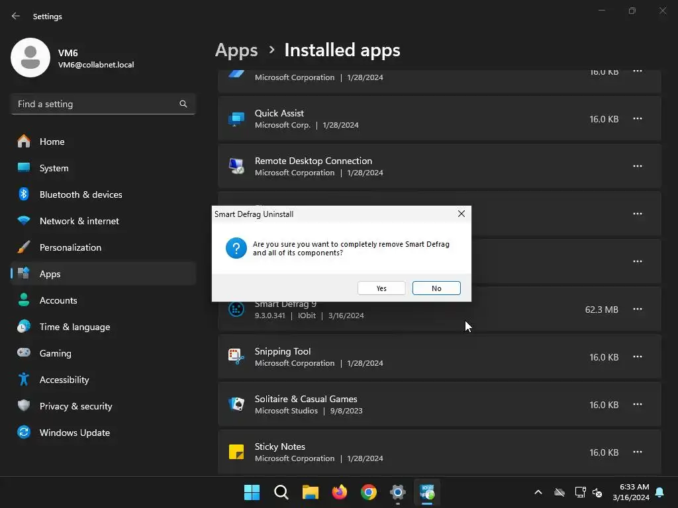
Task: Open System settings page
Action: [103, 168]
